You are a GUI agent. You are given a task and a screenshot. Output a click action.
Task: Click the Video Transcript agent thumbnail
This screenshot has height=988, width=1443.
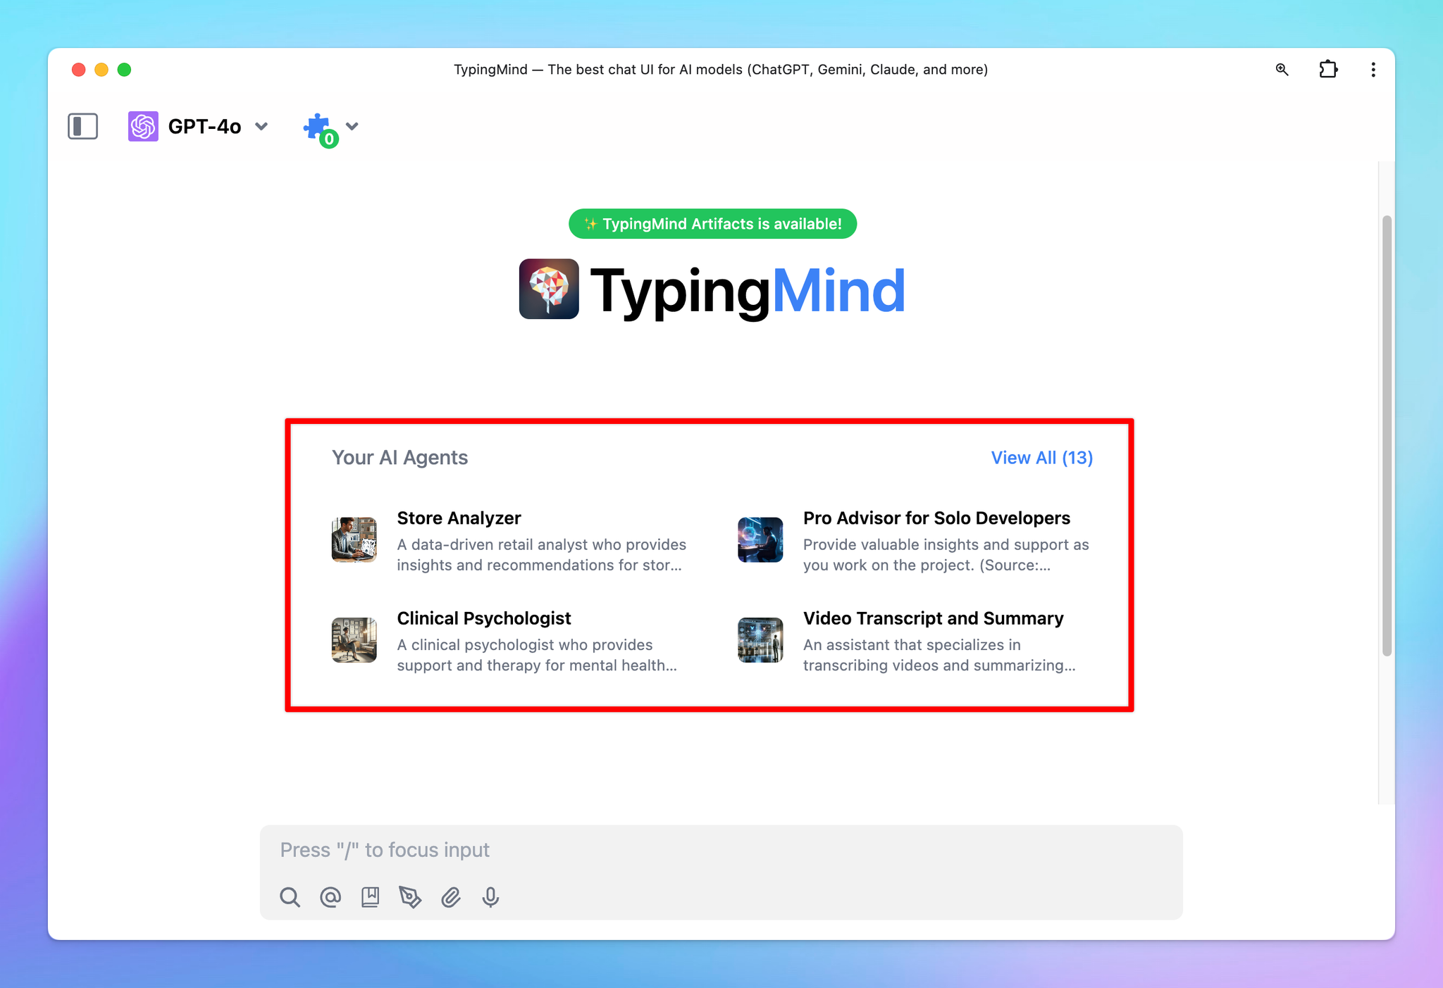click(760, 640)
